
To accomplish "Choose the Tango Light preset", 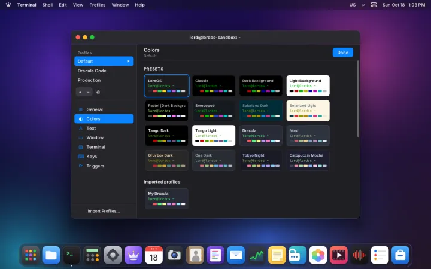I will pyautogui.click(x=214, y=136).
